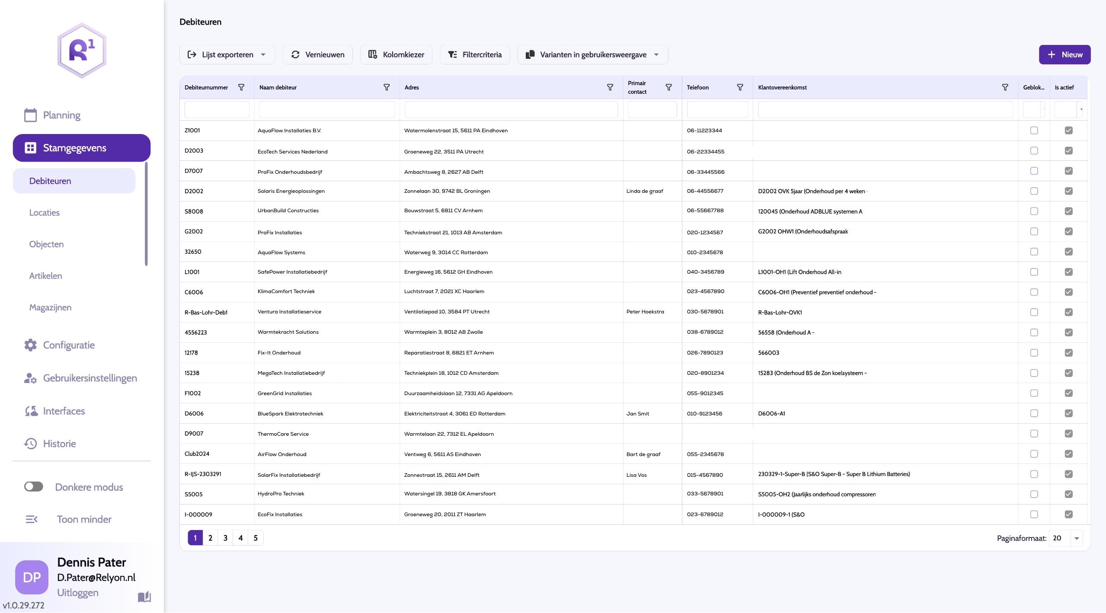Click the sidebar submenu scrollbar
Viewport: 1106px width, 613px height.
(x=147, y=214)
